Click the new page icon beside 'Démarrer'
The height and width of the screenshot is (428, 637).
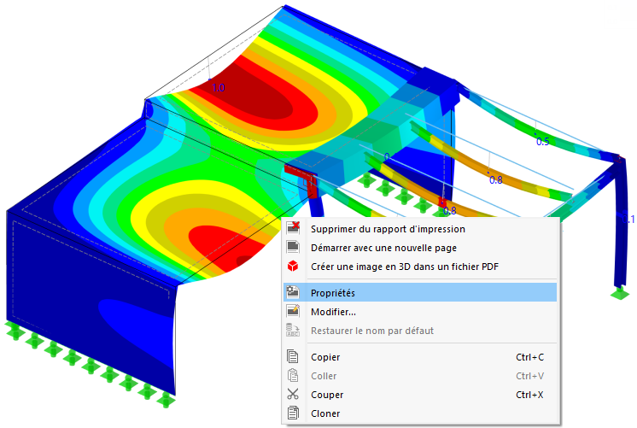(293, 247)
